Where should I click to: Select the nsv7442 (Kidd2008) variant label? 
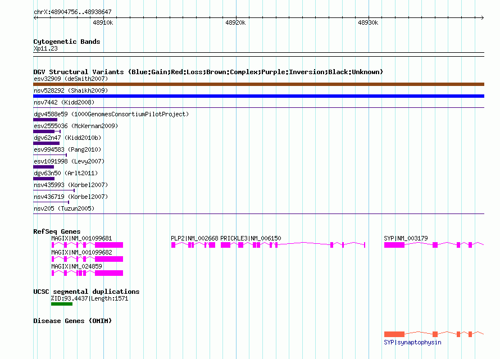[64, 102]
